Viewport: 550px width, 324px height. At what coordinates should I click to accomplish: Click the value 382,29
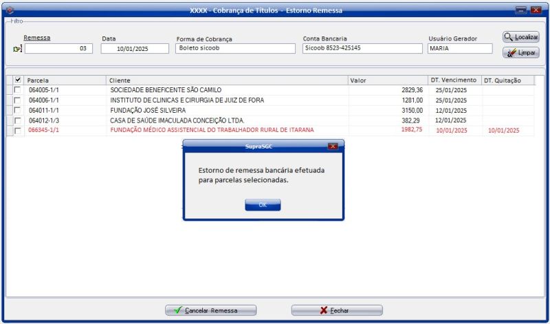click(410, 120)
